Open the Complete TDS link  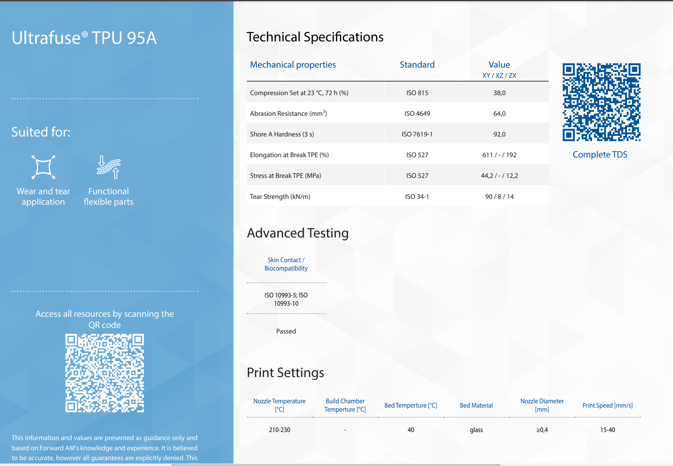point(600,154)
